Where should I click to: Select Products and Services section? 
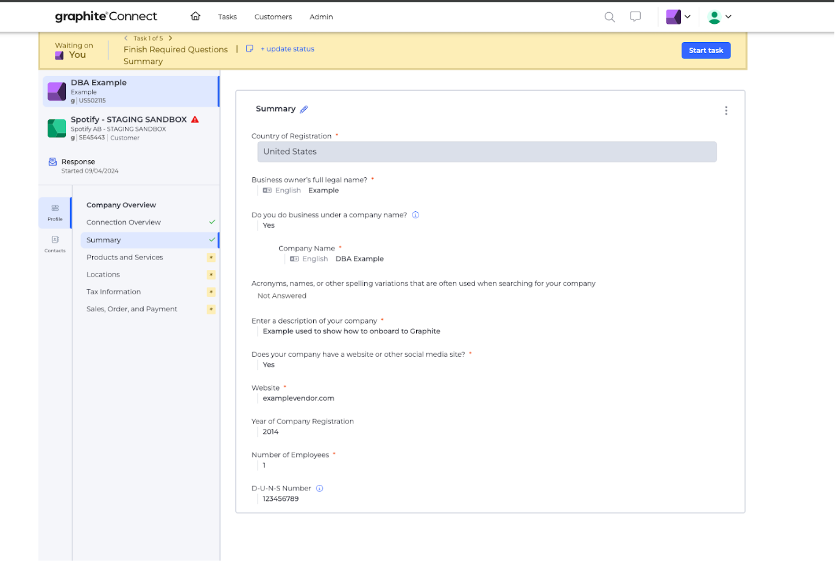[x=125, y=258]
